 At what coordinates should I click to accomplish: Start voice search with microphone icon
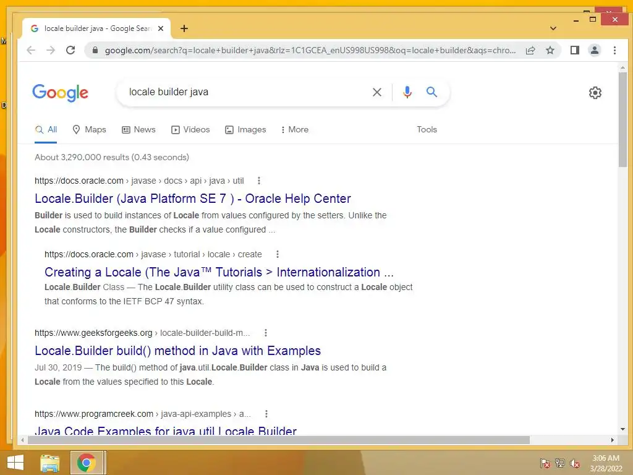(407, 92)
